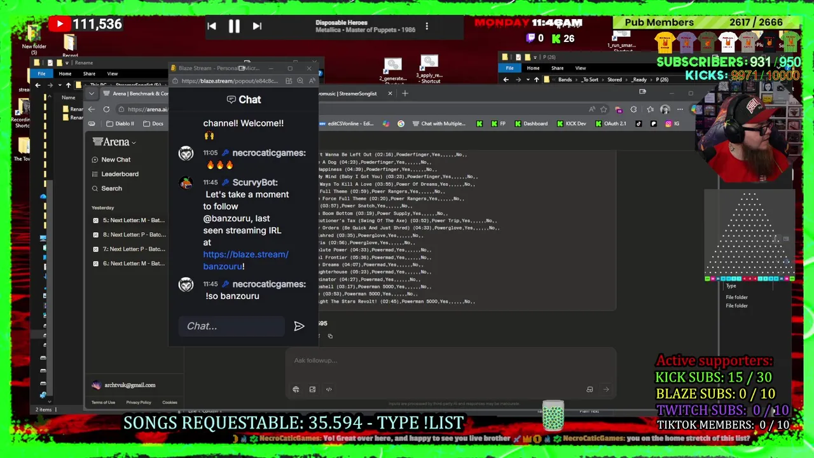The height and width of the screenshot is (458, 814).
Task: Open Cookies link in Arena footer
Action: click(170, 402)
